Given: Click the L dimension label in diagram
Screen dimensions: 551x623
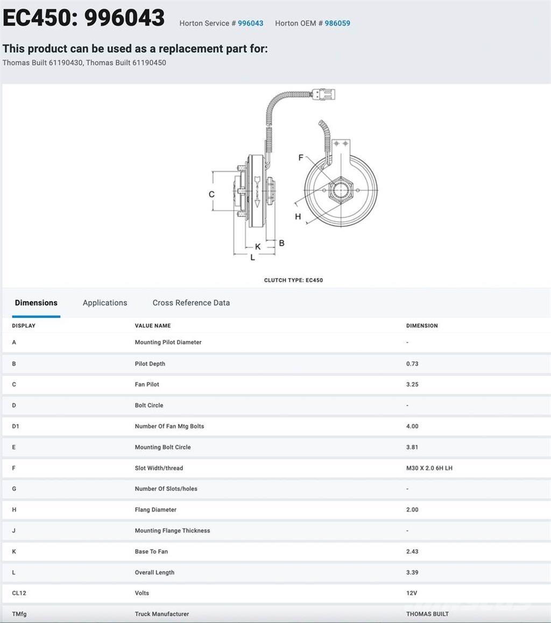Looking at the screenshot, I should [252, 258].
